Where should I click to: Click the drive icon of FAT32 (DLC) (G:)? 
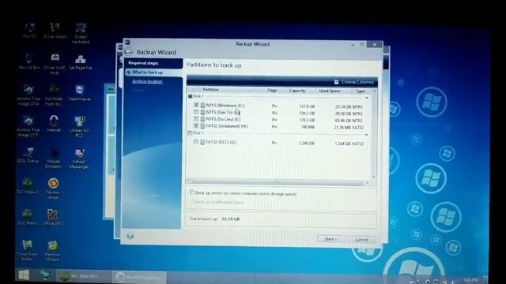click(202, 142)
